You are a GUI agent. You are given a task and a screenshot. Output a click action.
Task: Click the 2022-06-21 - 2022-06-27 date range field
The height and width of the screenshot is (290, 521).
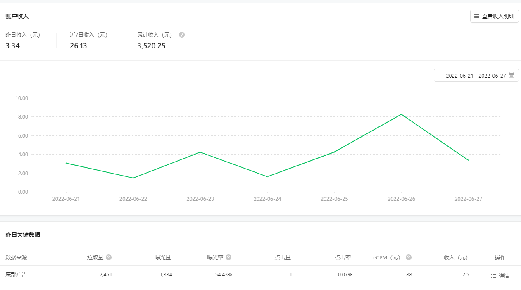point(476,76)
